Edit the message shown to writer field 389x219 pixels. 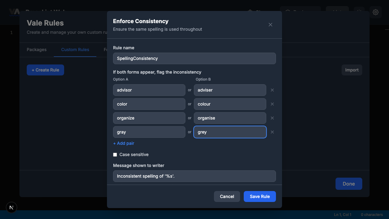[x=194, y=176]
